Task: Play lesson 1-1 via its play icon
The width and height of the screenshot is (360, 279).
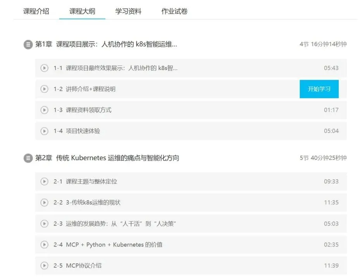Action: [44, 68]
